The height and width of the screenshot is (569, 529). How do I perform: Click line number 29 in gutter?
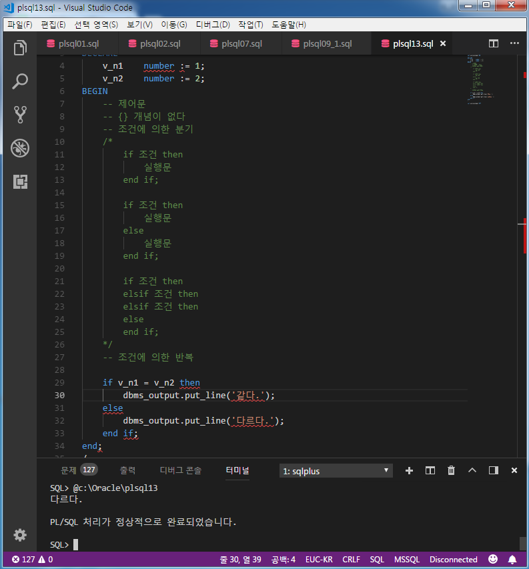59,382
